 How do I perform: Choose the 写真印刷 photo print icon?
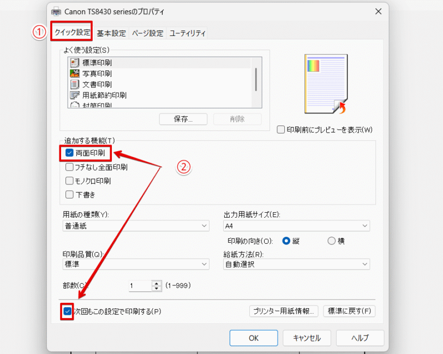coord(75,74)
